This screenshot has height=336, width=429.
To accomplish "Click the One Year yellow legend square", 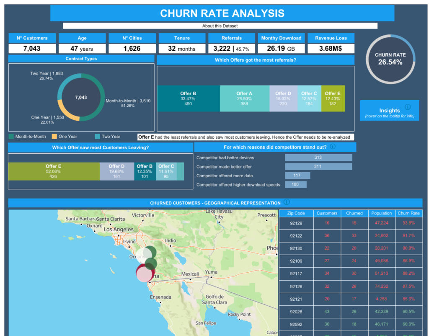I will 54,137.
